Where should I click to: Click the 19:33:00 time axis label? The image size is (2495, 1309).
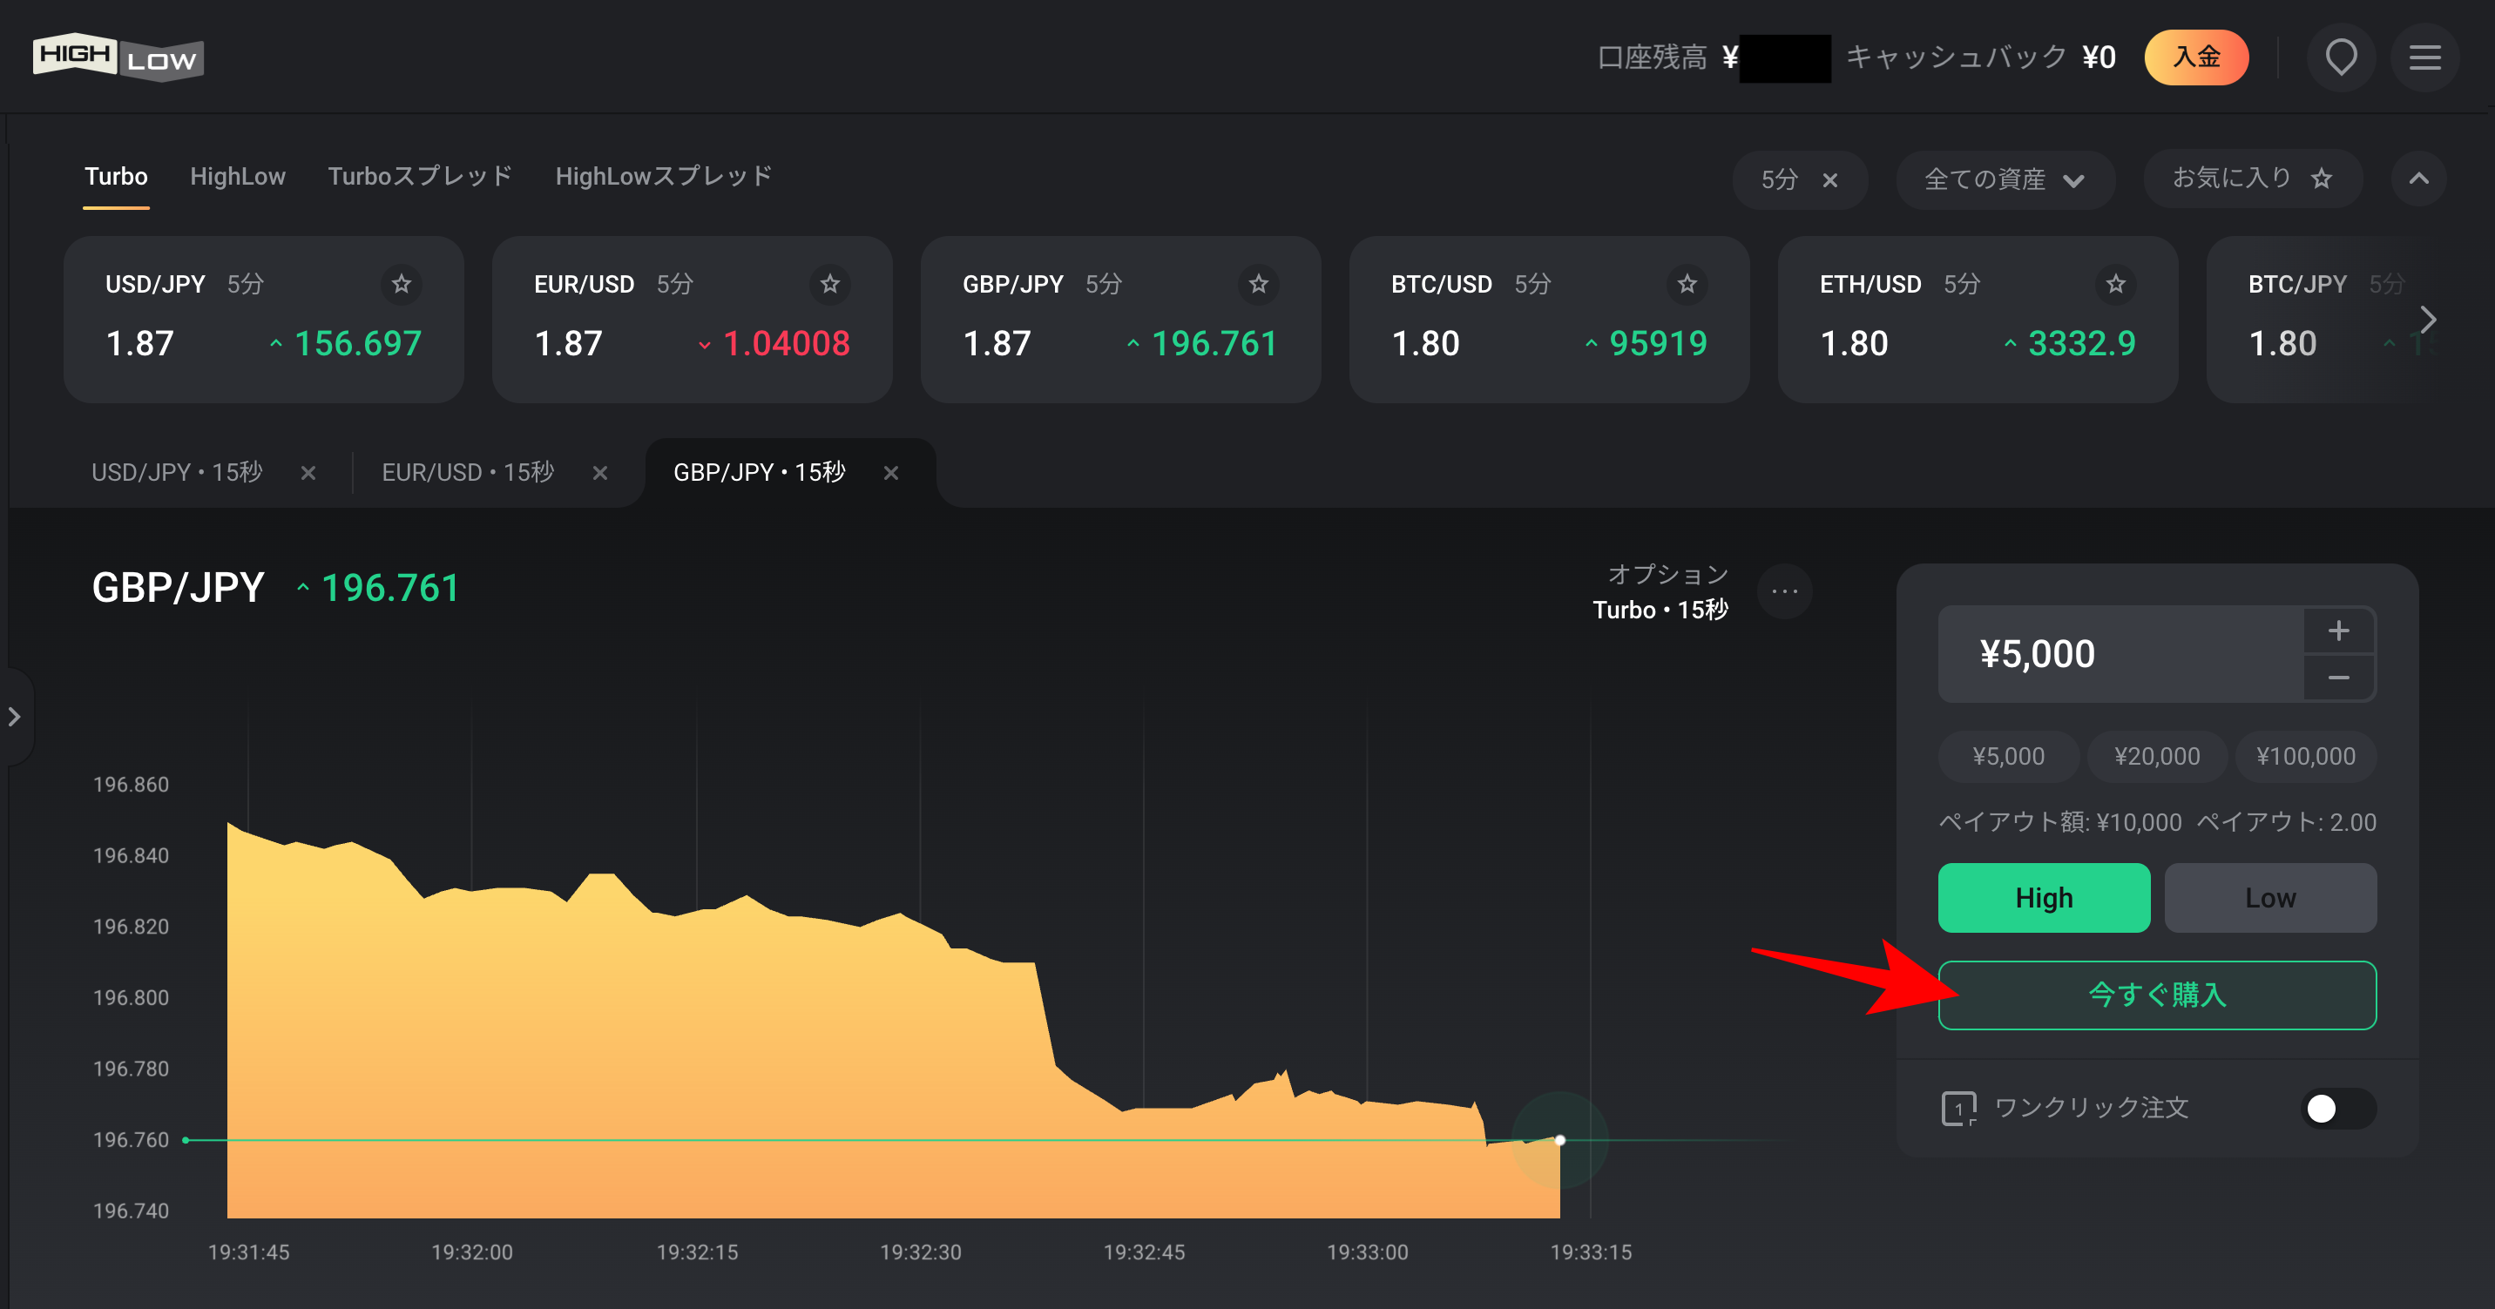point(1367,1252)
